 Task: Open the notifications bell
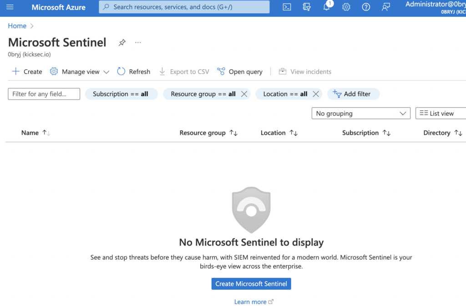tap(327, 7)
